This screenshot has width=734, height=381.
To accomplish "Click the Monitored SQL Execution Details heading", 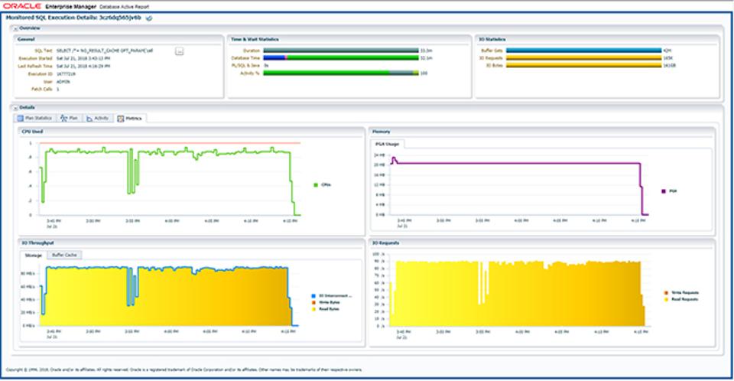I will (73, 18).
